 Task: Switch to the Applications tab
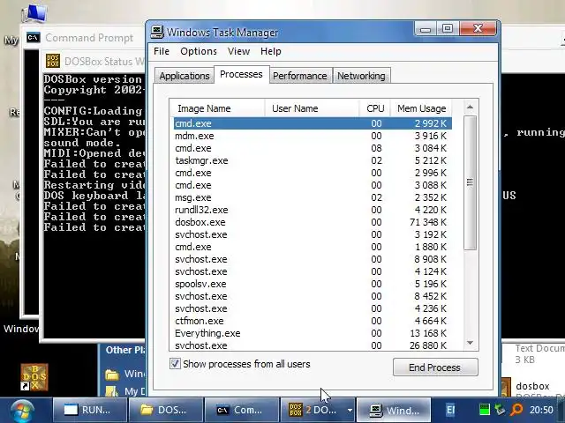pos(185,76)
